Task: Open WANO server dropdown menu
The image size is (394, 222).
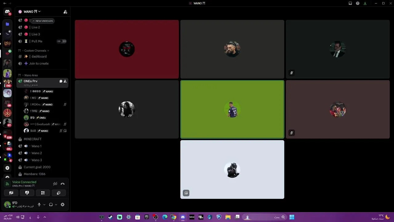Action: point(32,12)
